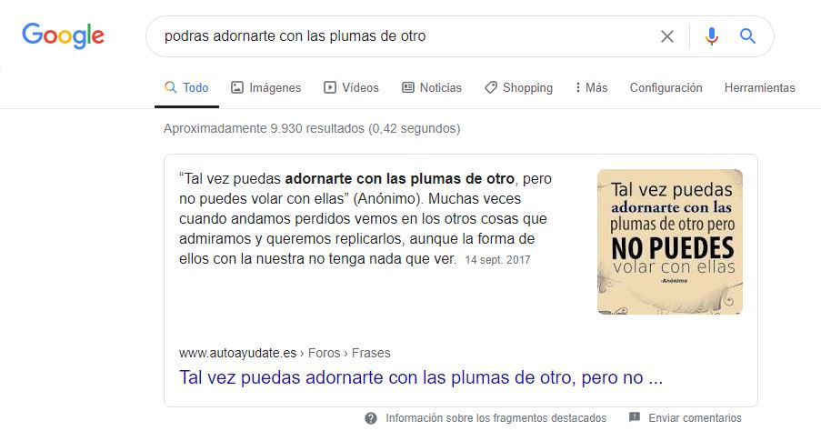This screenshot has width=821, height=441.
Task: Open the Más options menu
Action: pyautogui.click(x=592, y=87)
